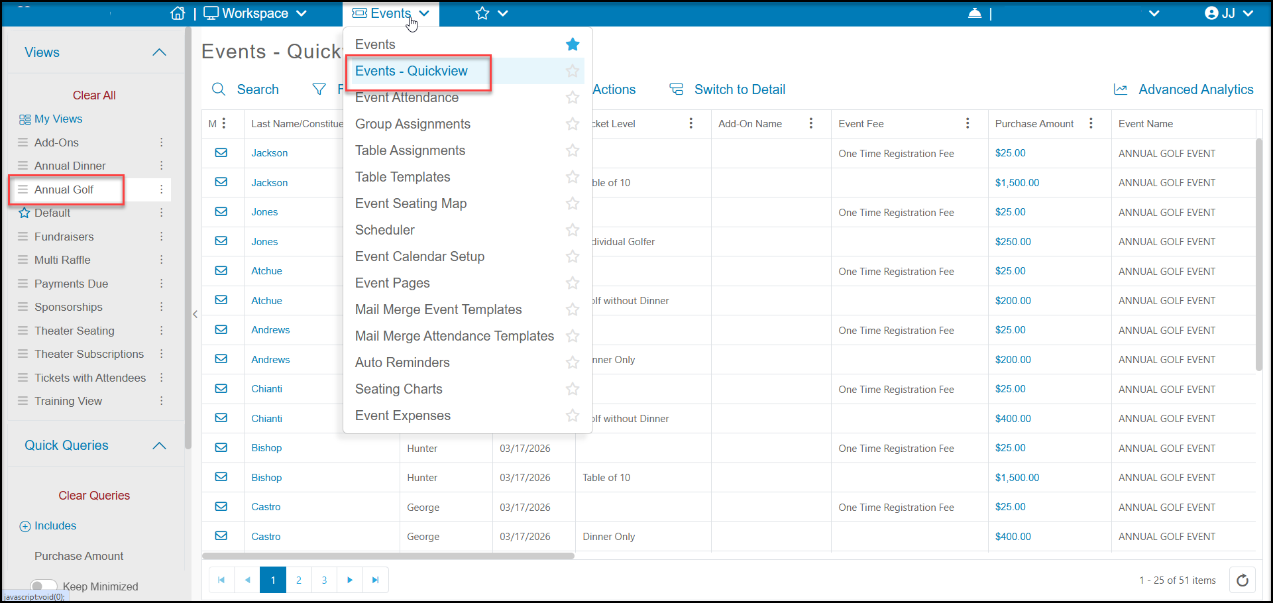Click mail icon for first Castro row
1273x603 pixels.
(x=221, y=507)
